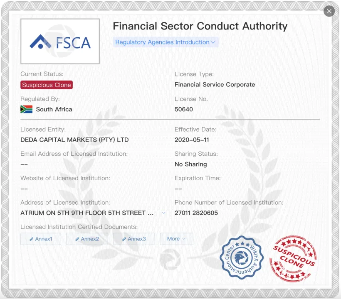Select DEDA CAPITAL MARKETS (PTY) LTD text
The image size is (341, 299).
(x=74, y=140)
